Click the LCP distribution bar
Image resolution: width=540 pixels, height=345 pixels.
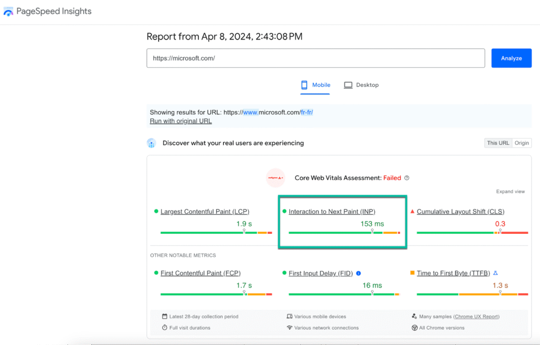(x=216, y=233)
